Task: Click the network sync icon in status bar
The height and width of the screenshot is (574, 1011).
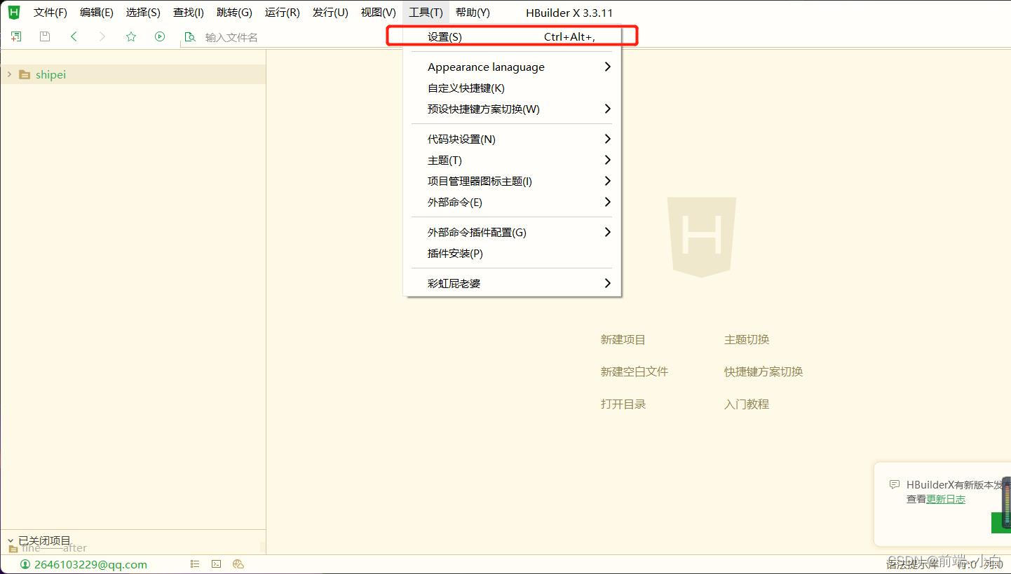Action: click(238, 563)
